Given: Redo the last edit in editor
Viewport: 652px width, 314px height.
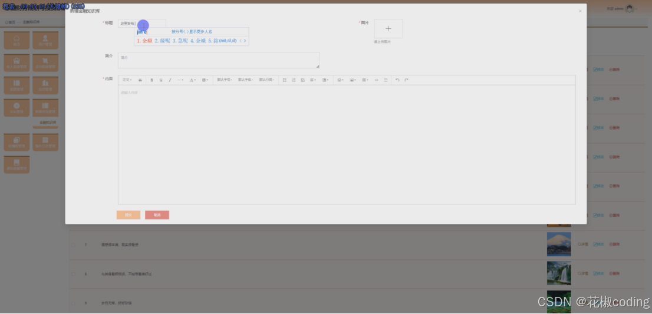Looking at the screenshot, I should [406, 80].
